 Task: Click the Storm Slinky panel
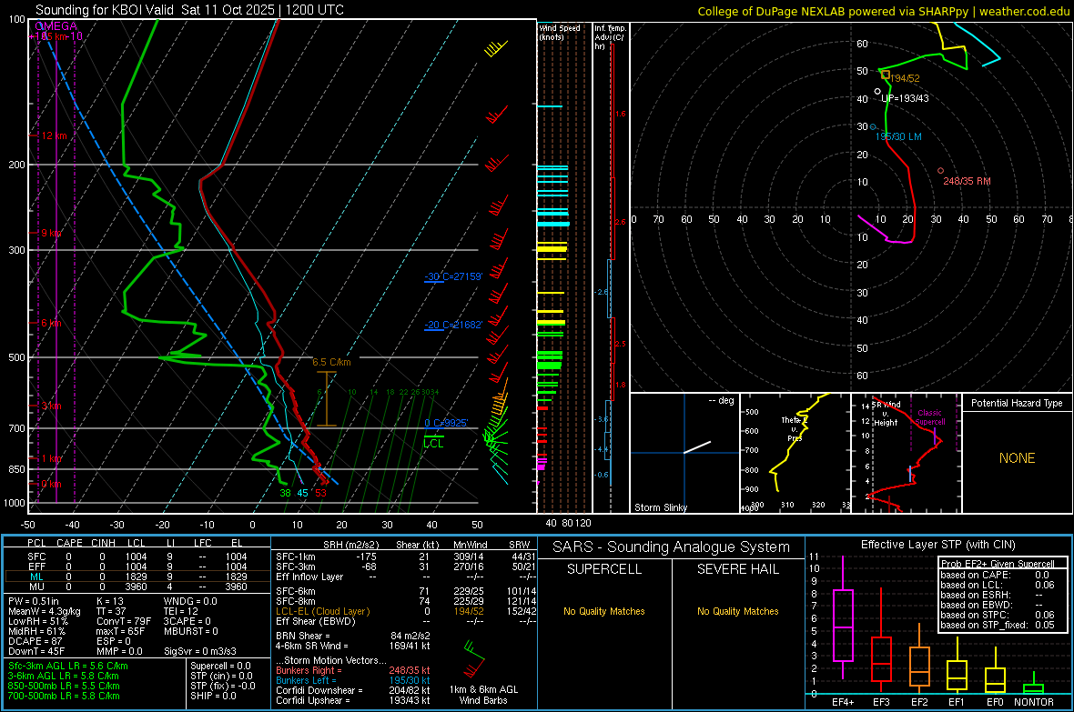684,453
